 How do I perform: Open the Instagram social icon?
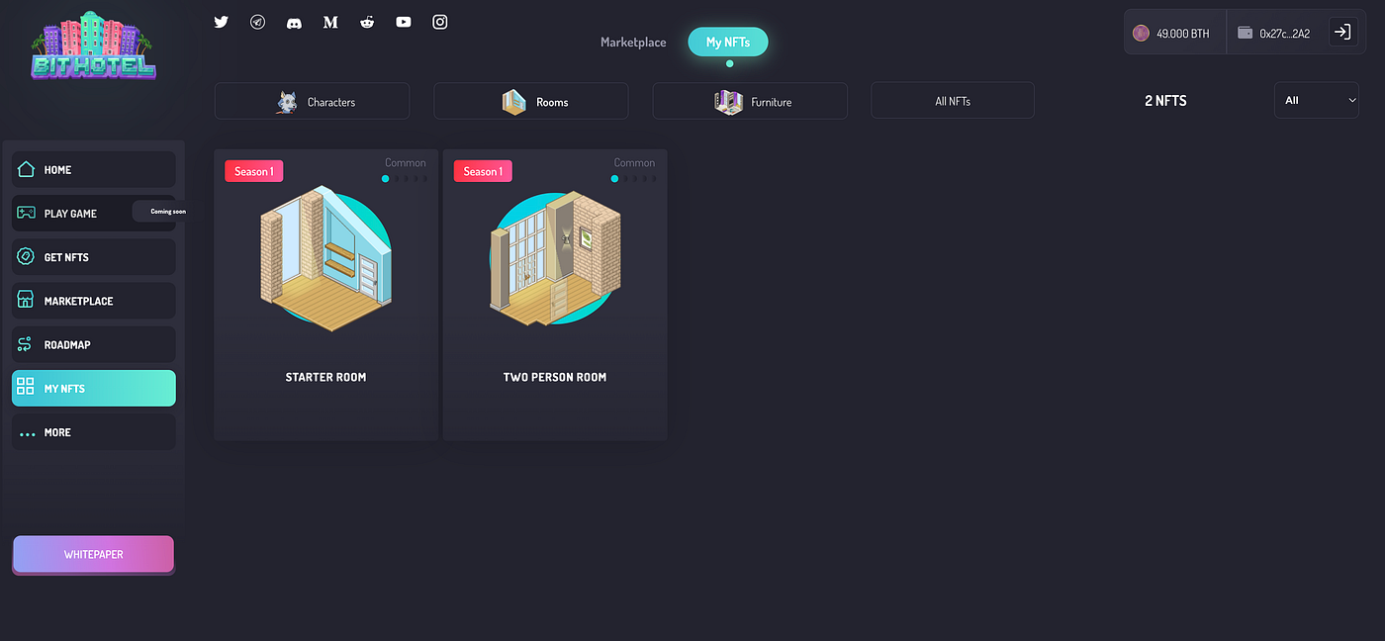click(440, 22)
